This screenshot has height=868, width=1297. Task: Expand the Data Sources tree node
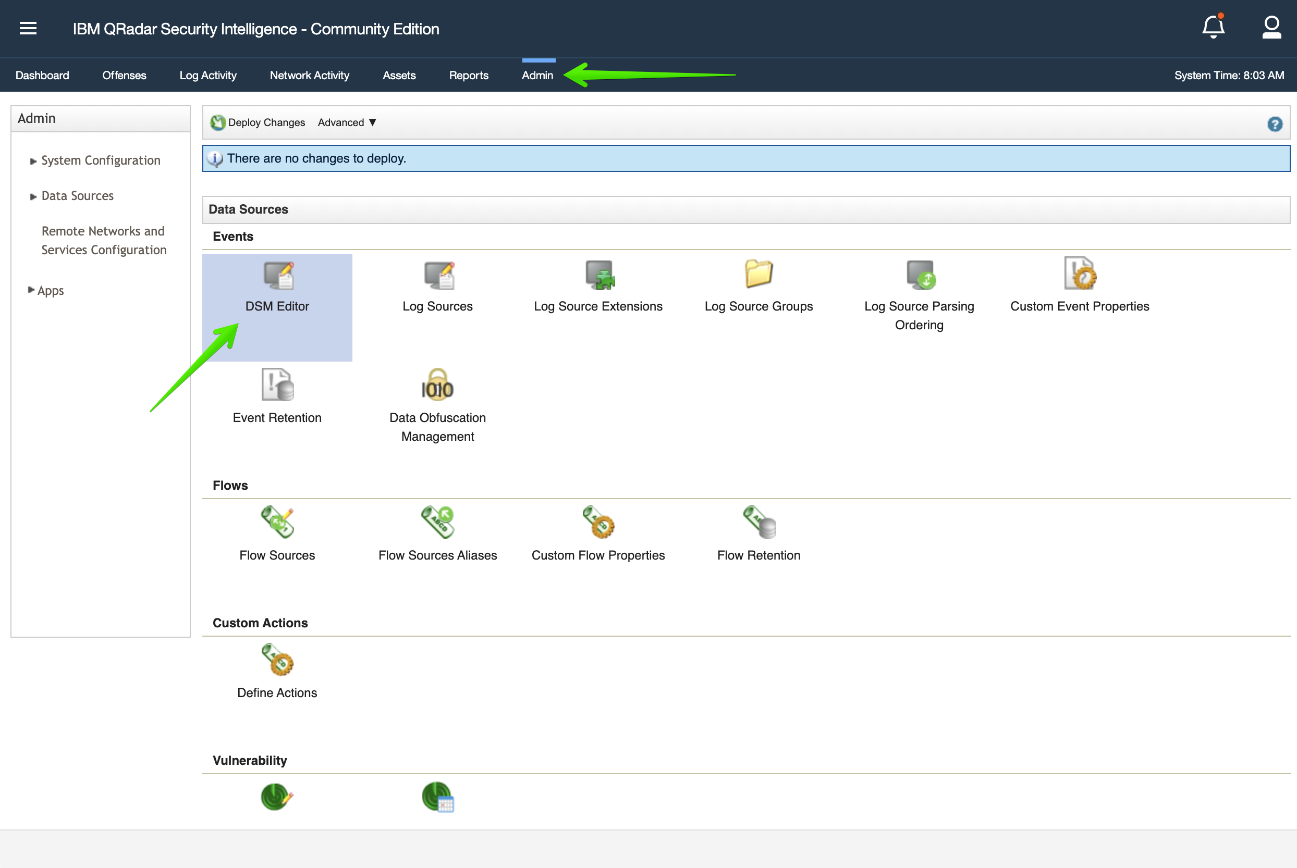[33, 196]
